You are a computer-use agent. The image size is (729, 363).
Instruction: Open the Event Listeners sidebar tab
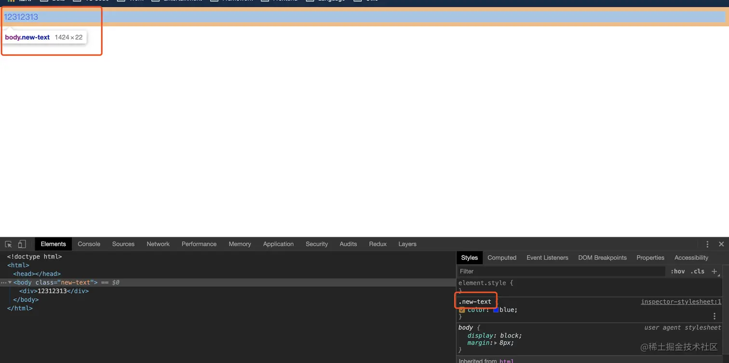[x=547, y=258]
